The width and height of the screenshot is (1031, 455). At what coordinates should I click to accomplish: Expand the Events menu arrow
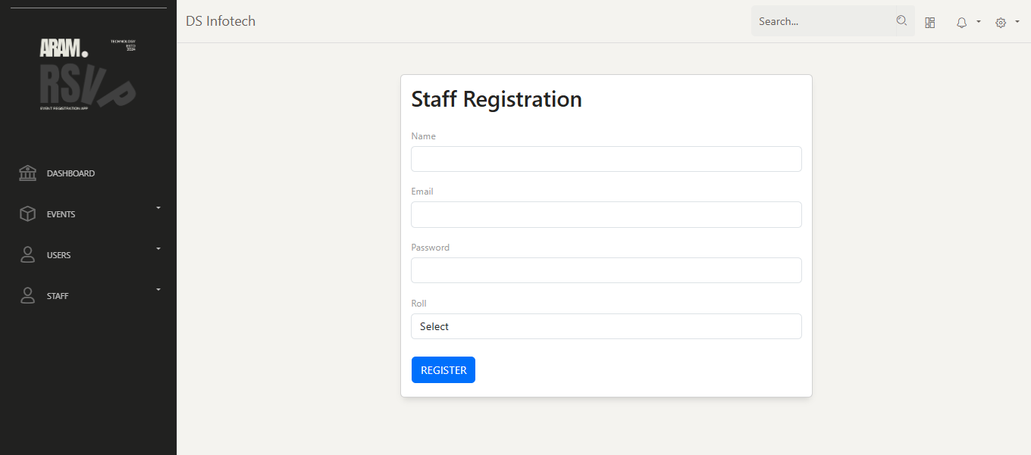[158, 207]
